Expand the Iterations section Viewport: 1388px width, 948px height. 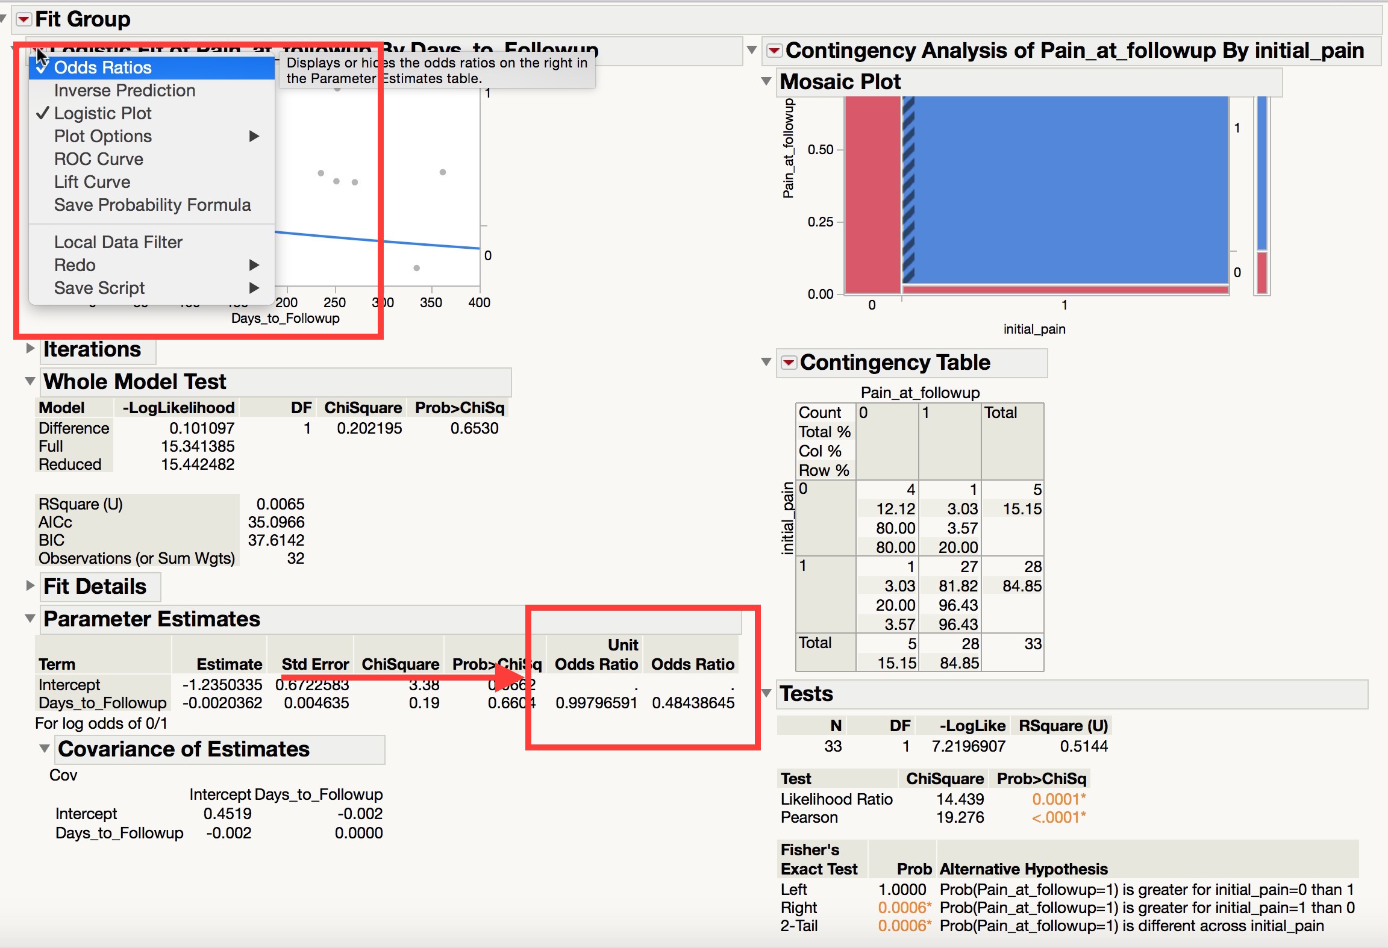(x=30, y=349)
